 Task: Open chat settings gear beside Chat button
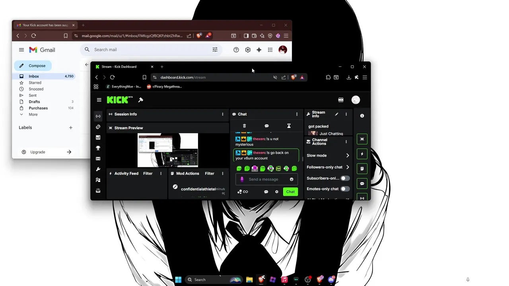coord(277,192)
